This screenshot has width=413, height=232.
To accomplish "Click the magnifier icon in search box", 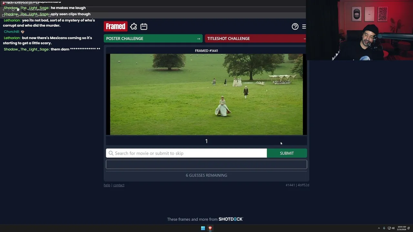I will (x=111, y=153).
